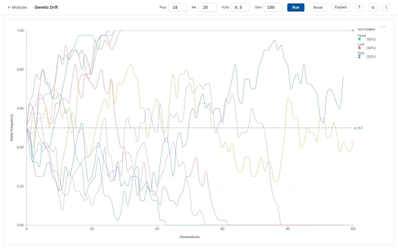Reset the simulation

pos(318,7)
